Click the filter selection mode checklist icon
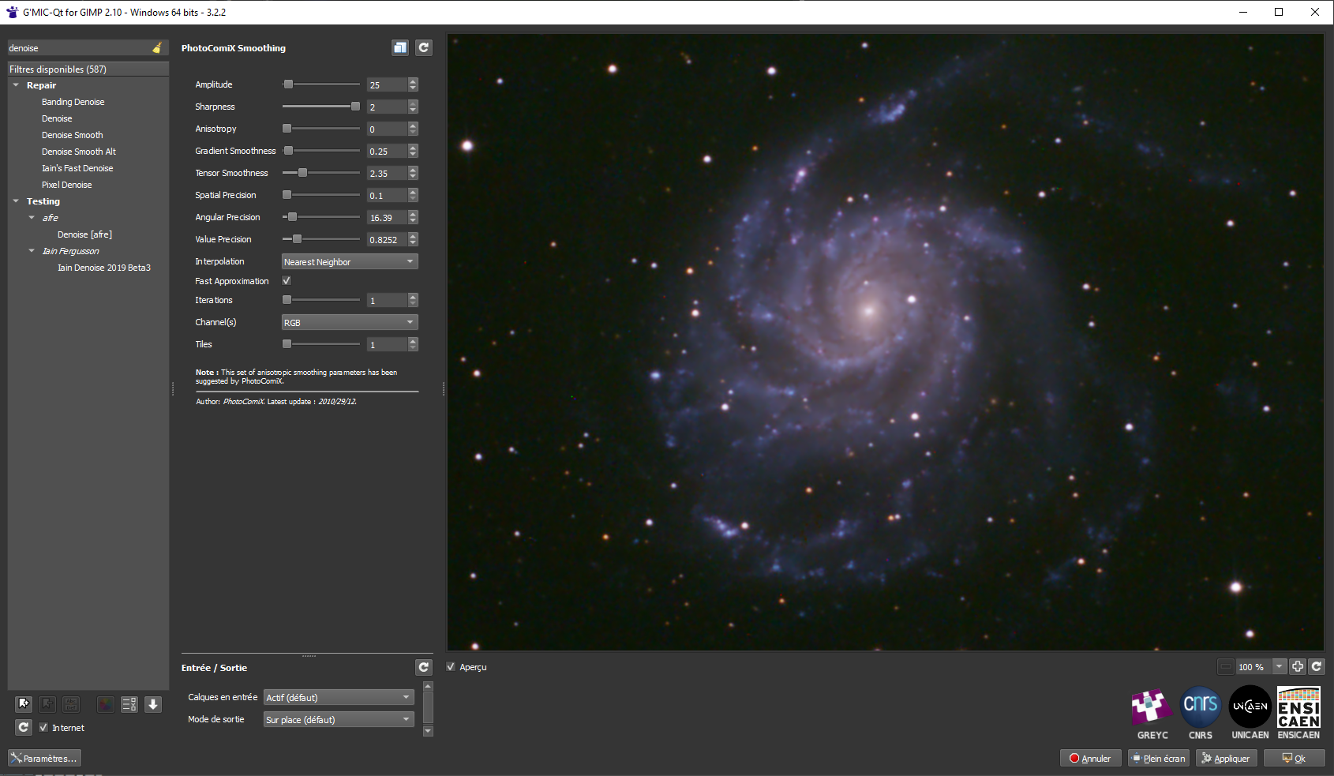 point(129,704)
